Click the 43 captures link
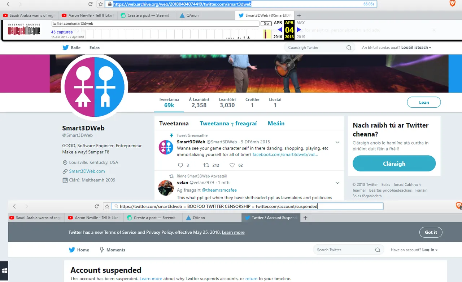 [62, 32]
